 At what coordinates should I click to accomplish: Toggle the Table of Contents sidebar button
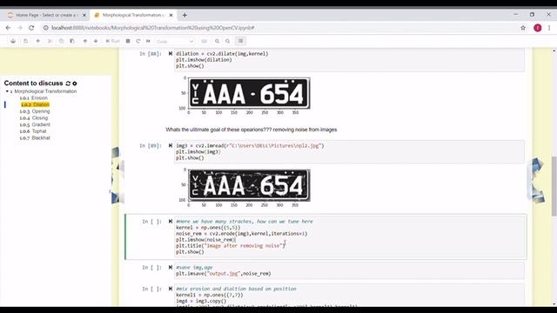pyautogui.click(x=240, y=41)
